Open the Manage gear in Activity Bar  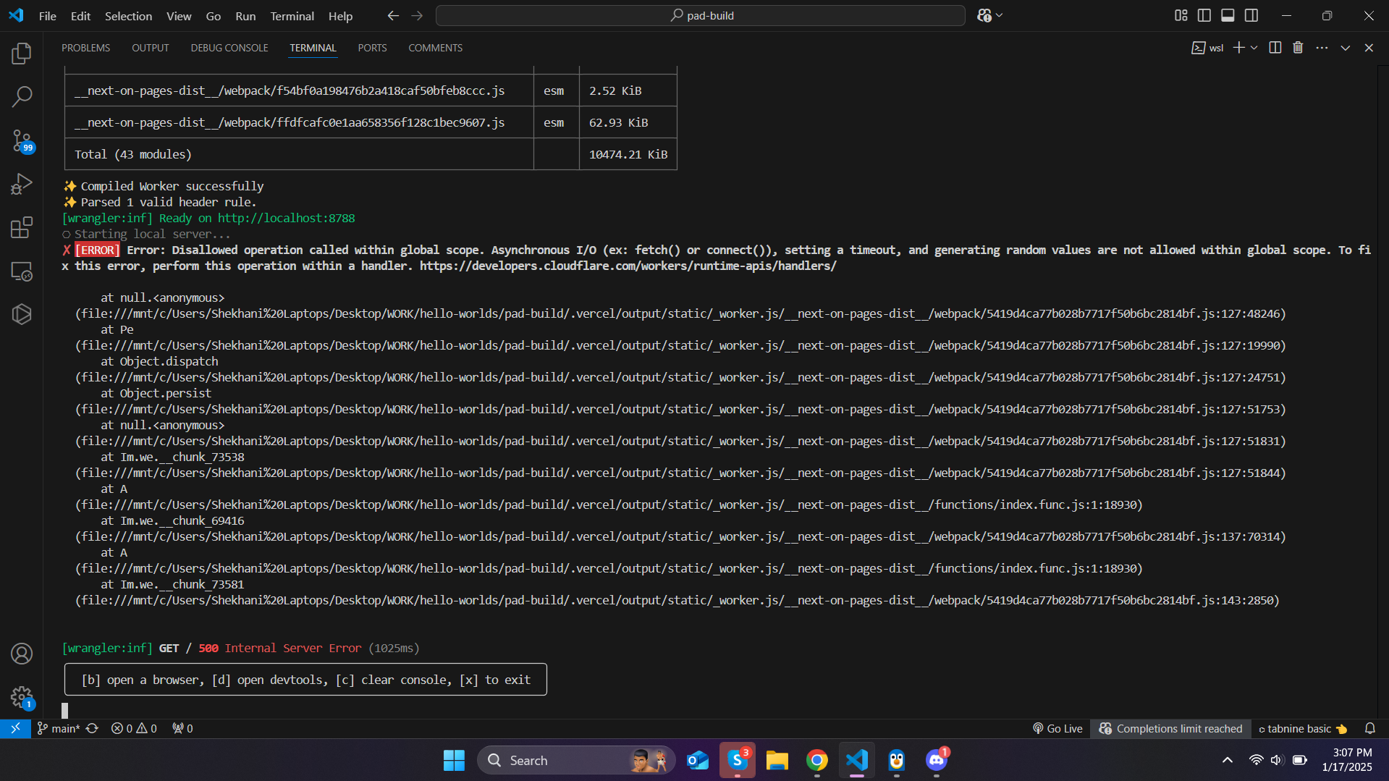pos(22,697)
